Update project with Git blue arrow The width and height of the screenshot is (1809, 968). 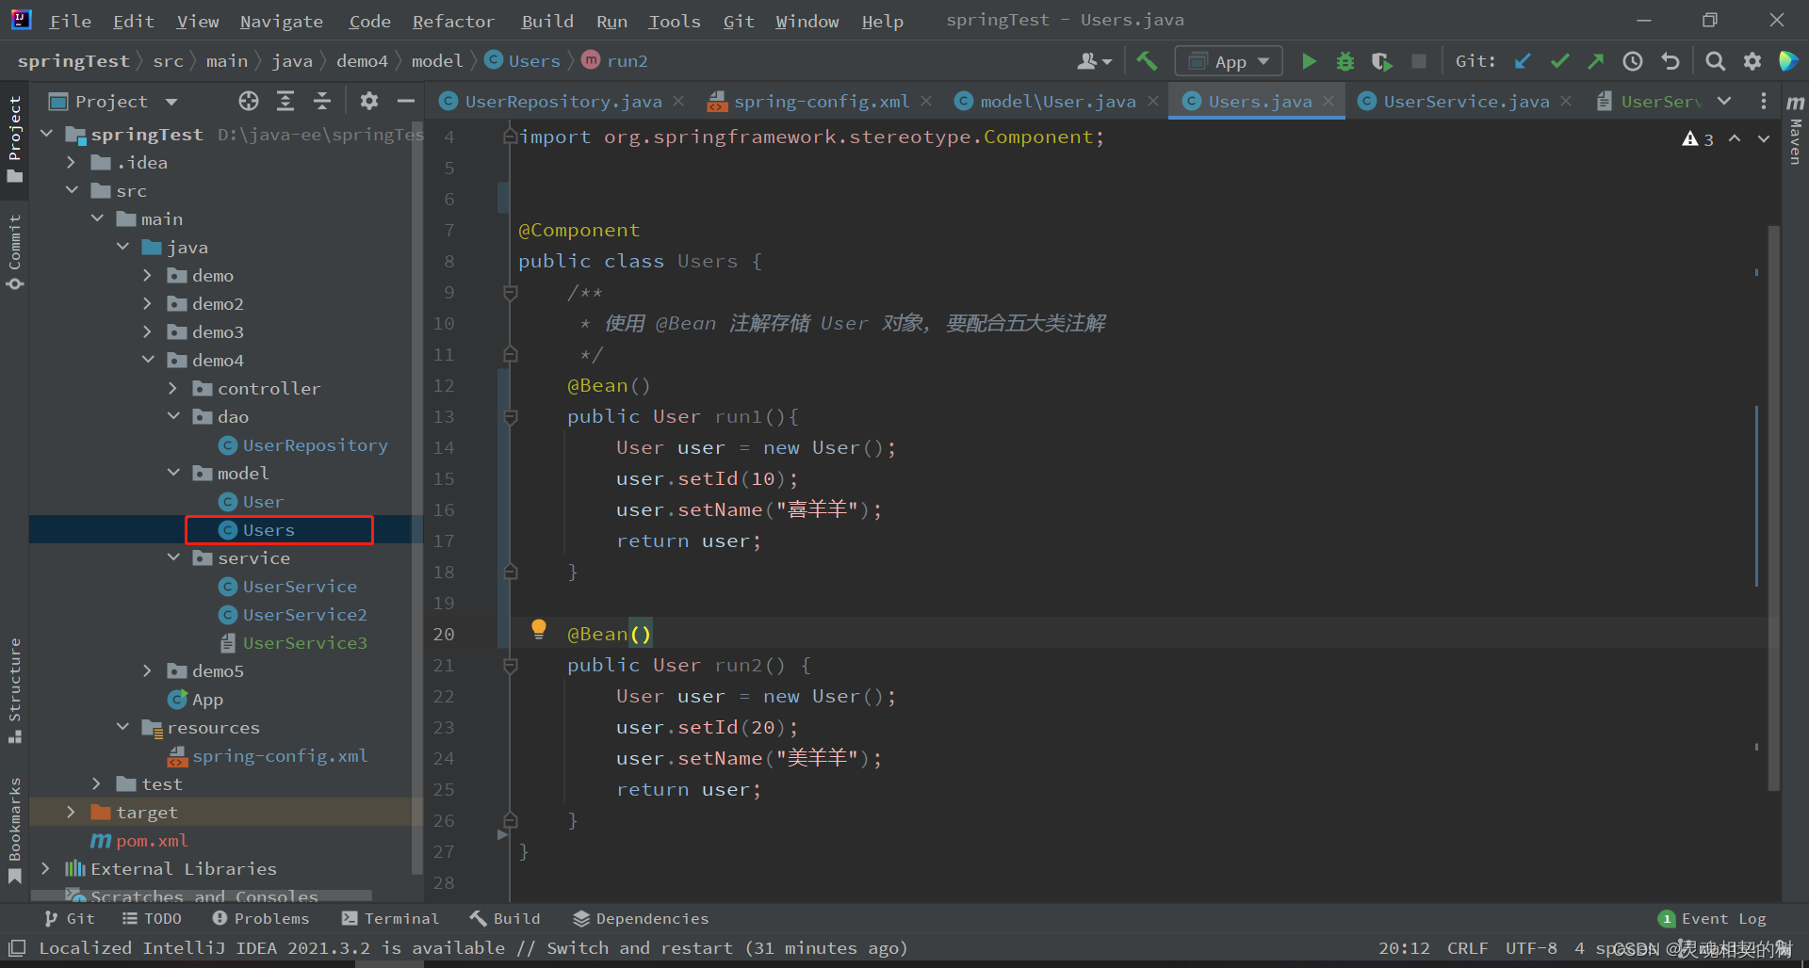(1523, 61)
